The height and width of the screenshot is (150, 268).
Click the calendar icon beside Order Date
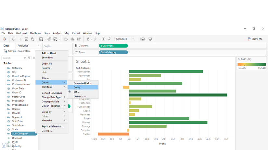[8, 89]
